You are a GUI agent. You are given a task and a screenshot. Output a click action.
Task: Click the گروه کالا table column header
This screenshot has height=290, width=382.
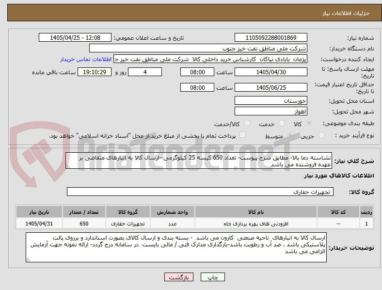click(x=128, y=212)
